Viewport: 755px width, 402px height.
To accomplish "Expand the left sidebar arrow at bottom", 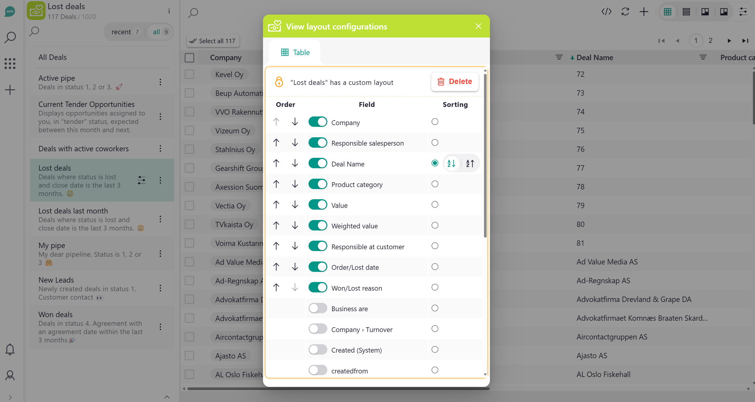I will [10, 397].
